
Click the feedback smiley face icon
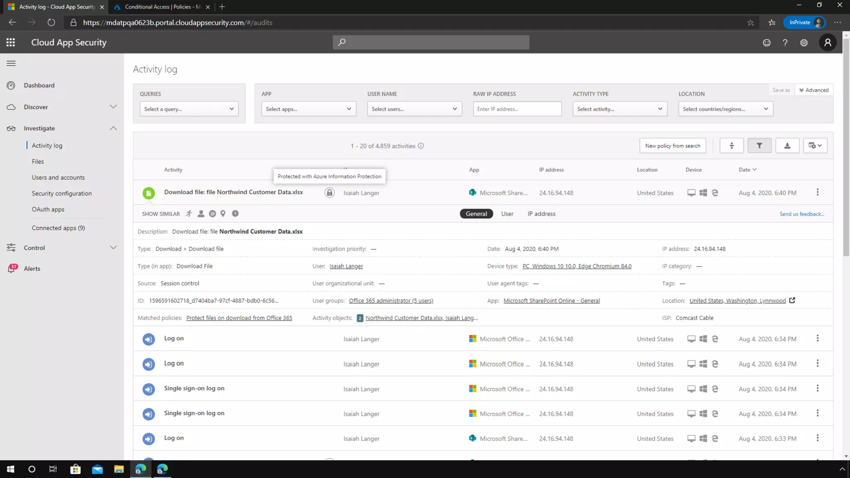click(x=766, y=43)
